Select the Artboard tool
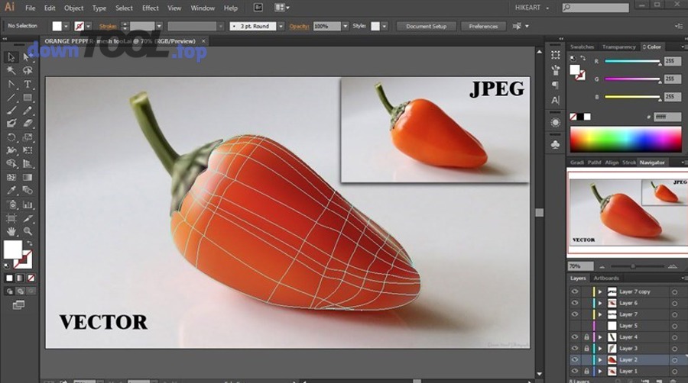Viewport: 688px width, 383px height. coord(11,218)
